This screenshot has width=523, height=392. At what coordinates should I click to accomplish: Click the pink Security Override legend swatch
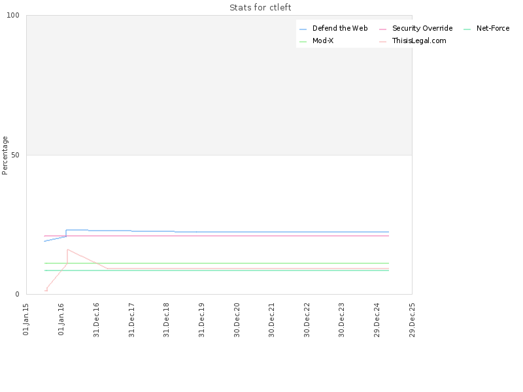(x=382, y=29)
